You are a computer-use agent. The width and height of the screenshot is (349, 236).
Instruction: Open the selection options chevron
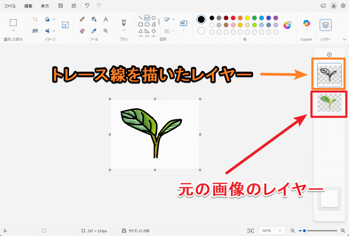pyautogui.click(x=13, y=30)
